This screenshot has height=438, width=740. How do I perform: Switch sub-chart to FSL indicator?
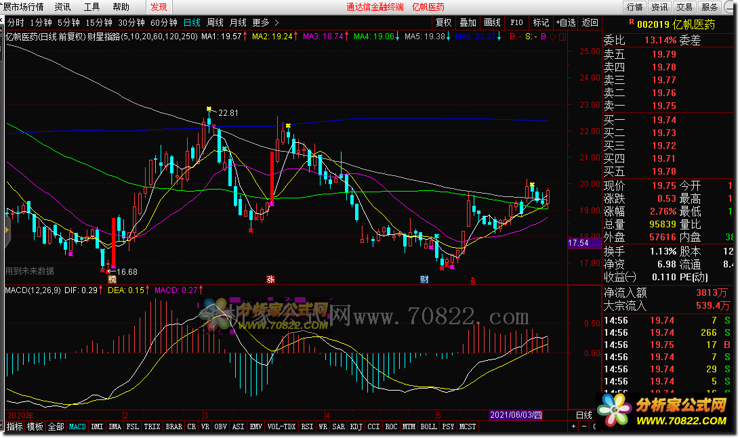(x=133, y=426)
